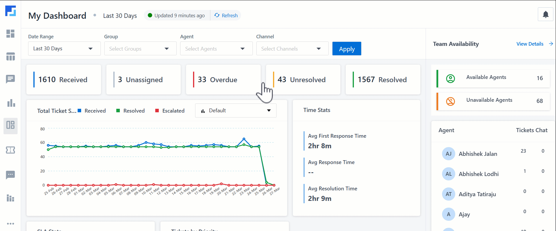Open the dashboard grid icon in sidebar

tap(11, 34)
